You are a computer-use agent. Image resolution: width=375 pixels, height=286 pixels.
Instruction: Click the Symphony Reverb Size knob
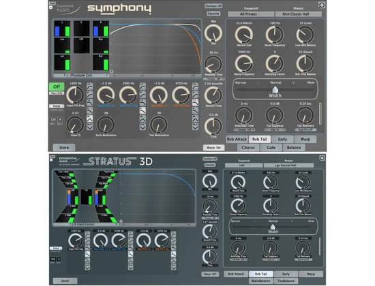click(244, 35)
